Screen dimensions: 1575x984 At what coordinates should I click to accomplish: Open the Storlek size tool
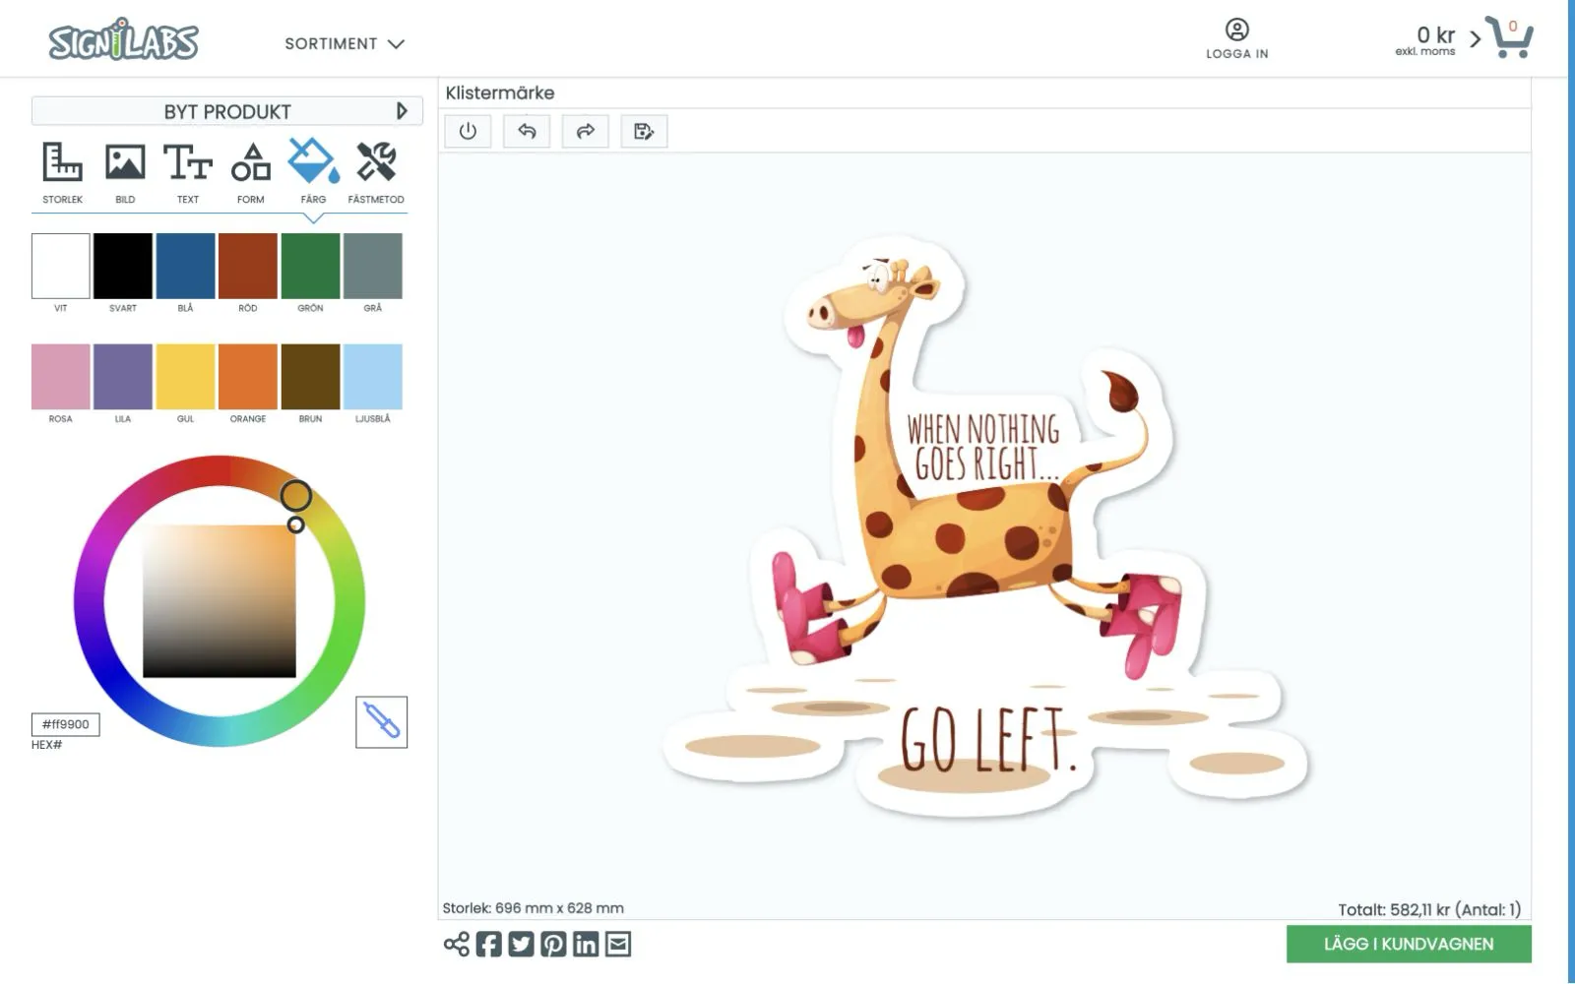62,172
